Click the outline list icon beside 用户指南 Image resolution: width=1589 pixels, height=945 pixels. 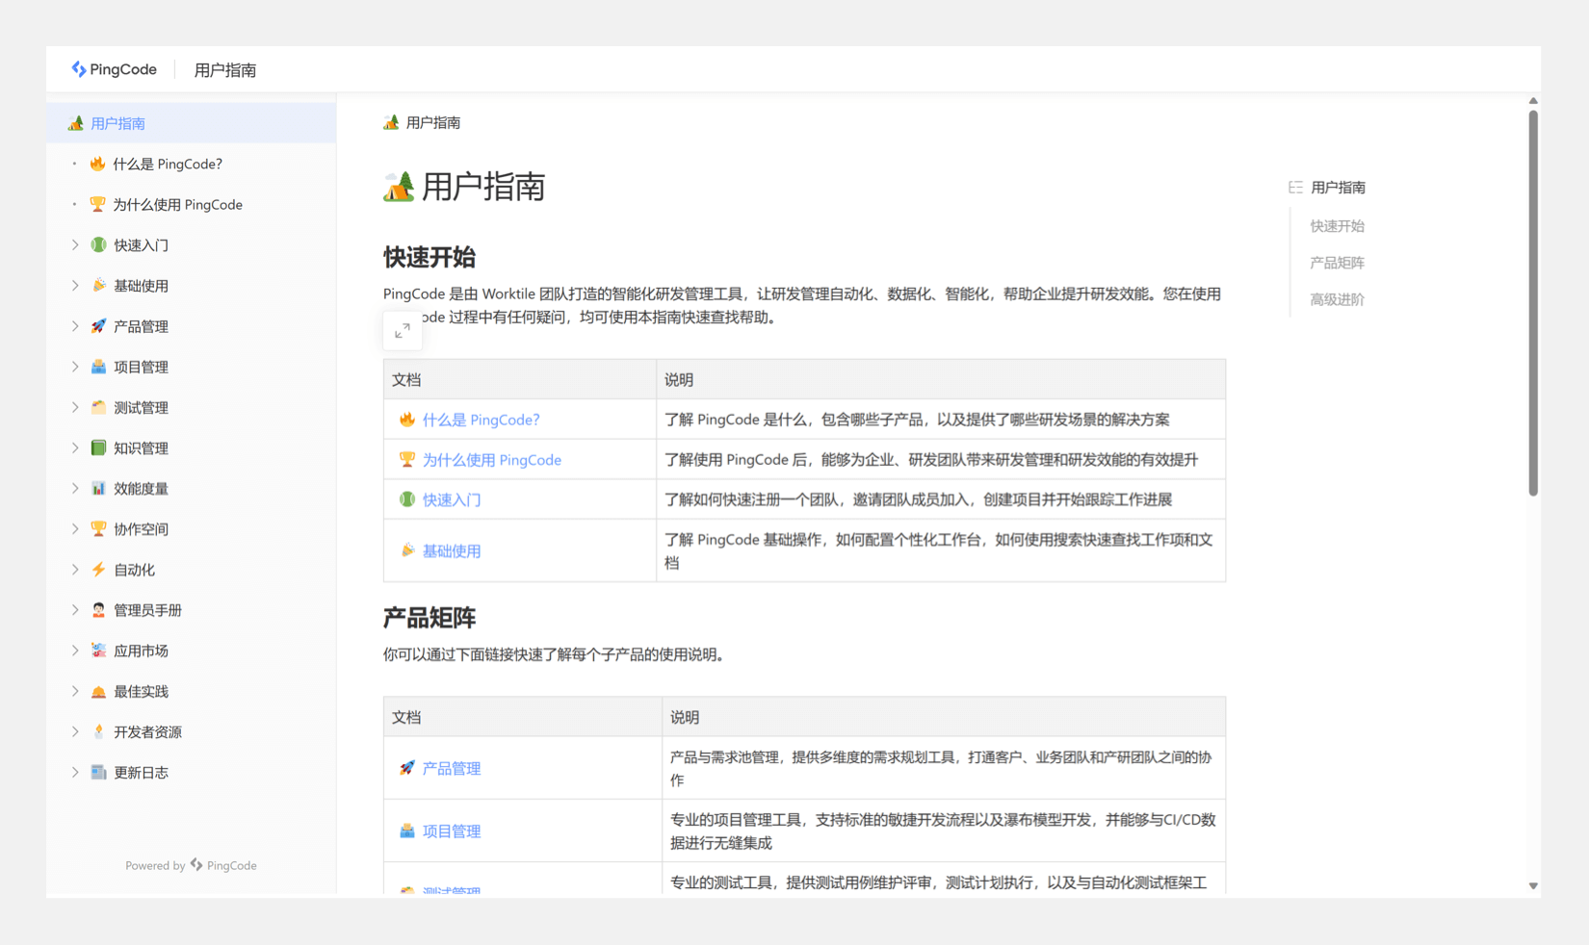point(1295,188)
